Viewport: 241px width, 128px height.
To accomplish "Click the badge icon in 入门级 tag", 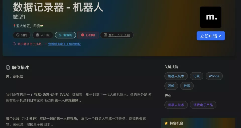I will coord(37,35).
